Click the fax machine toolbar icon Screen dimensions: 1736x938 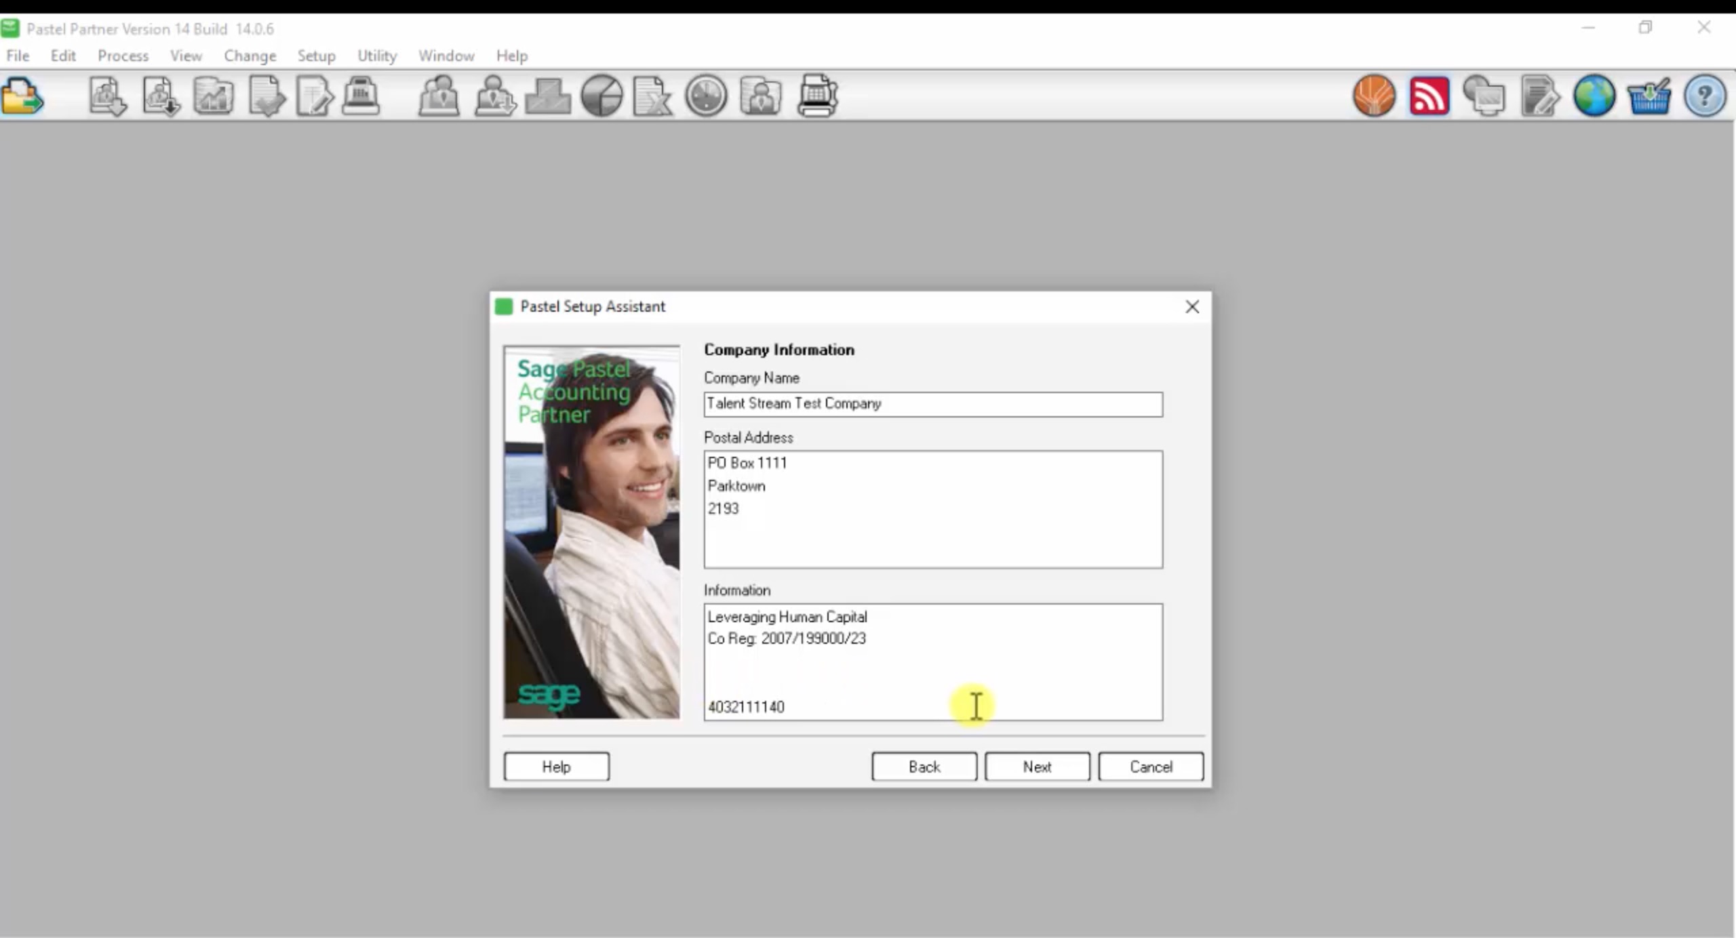tap(817, 96)
